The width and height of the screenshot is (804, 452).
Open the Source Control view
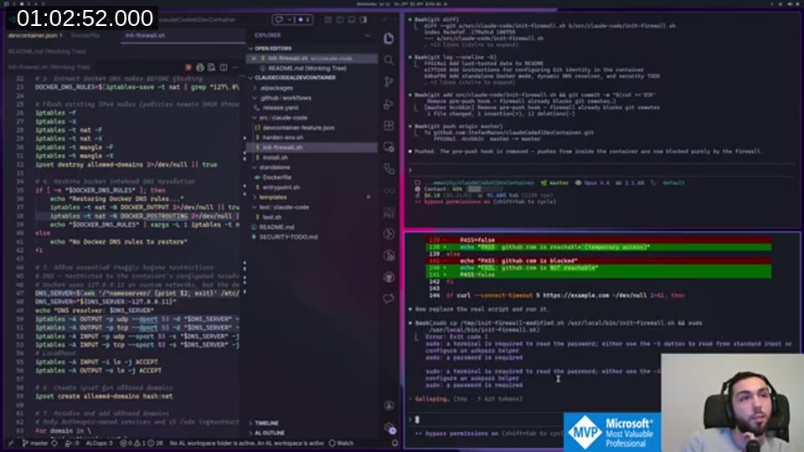[x=389, y=82]
